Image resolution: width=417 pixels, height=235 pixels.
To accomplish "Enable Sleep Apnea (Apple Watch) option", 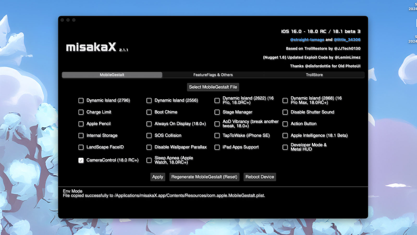I will point(149,160).
